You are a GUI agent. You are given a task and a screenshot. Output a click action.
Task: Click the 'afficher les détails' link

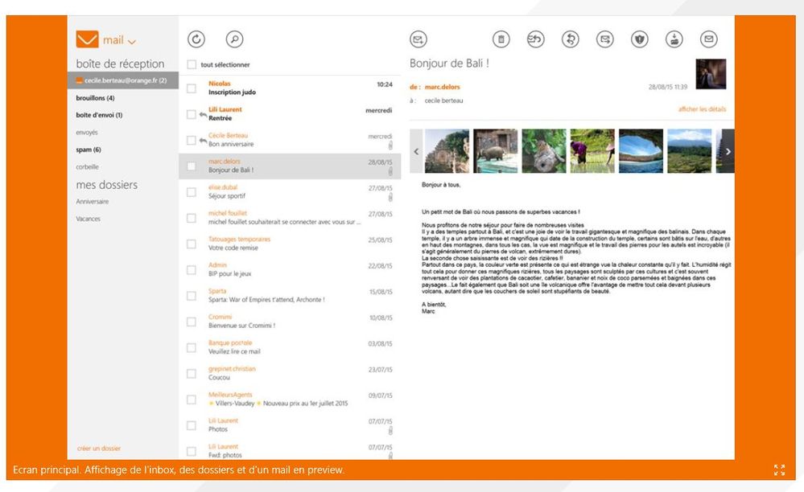click(702, 109)
